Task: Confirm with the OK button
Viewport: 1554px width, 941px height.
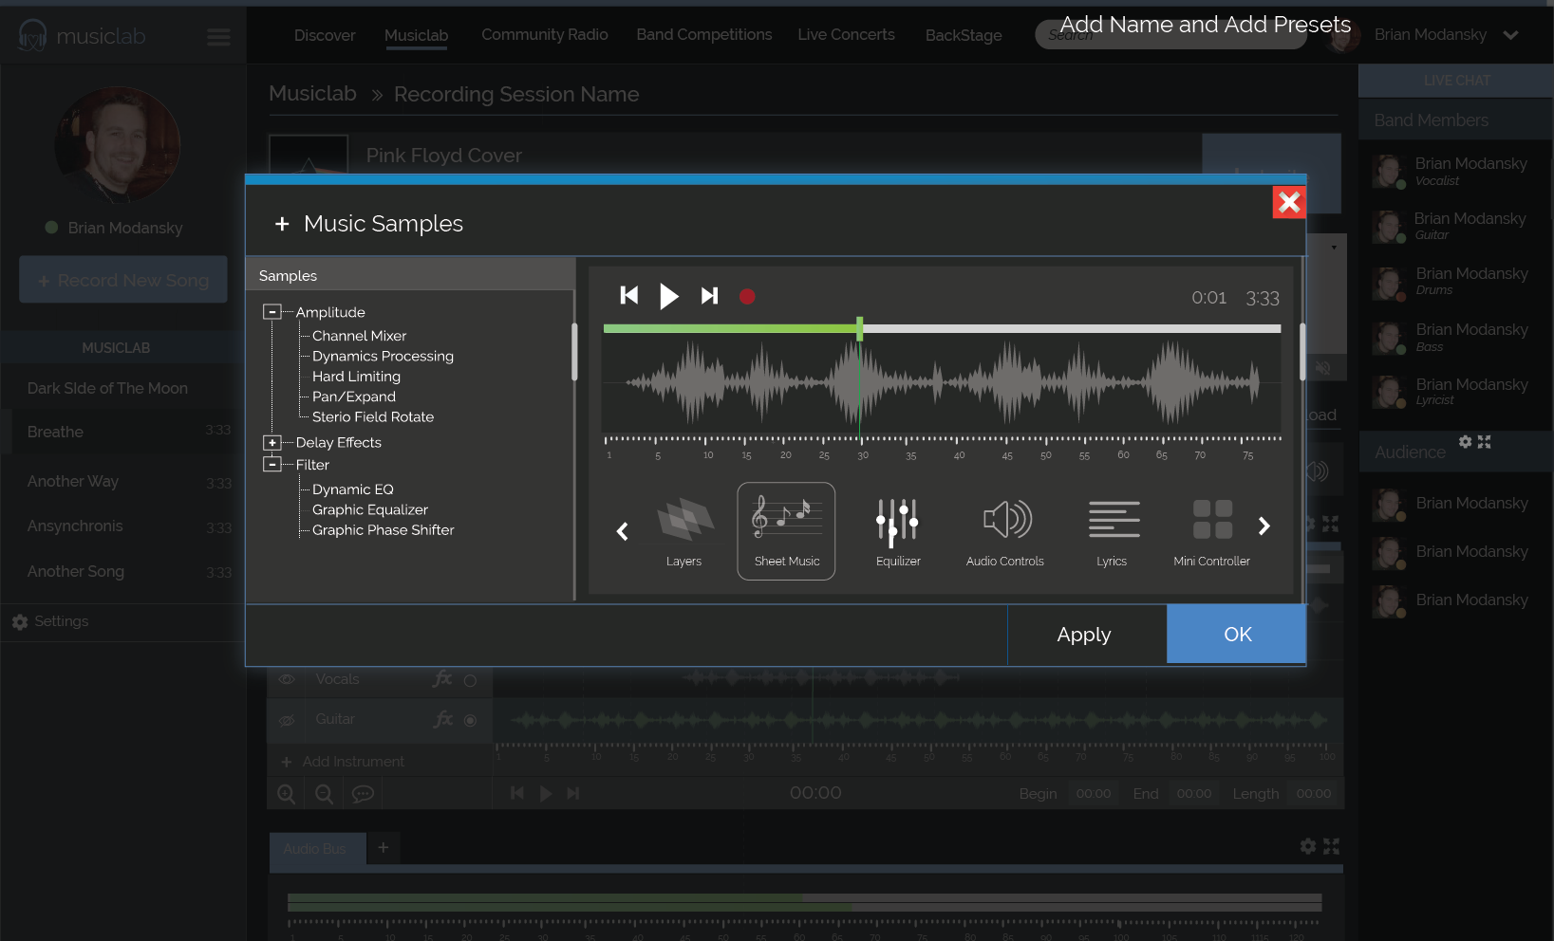Action: coord(1237,635)
